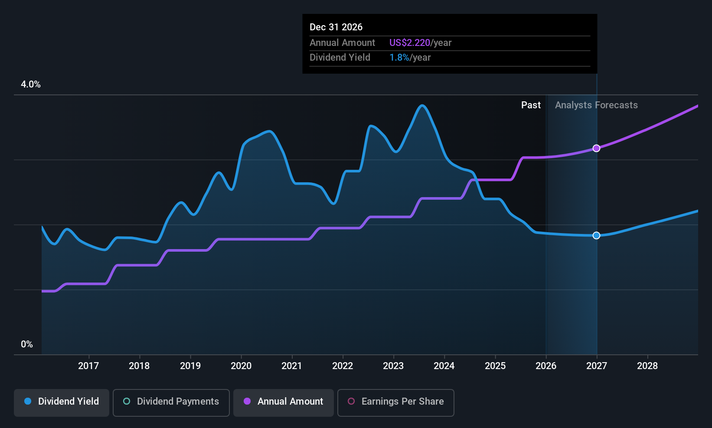Click the 2024 x-axis year label
The image size is (712, 428).
(444, 366)
